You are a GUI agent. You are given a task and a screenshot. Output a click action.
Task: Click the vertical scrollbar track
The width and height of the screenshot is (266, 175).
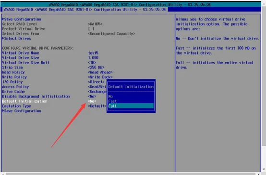[264, 156]
